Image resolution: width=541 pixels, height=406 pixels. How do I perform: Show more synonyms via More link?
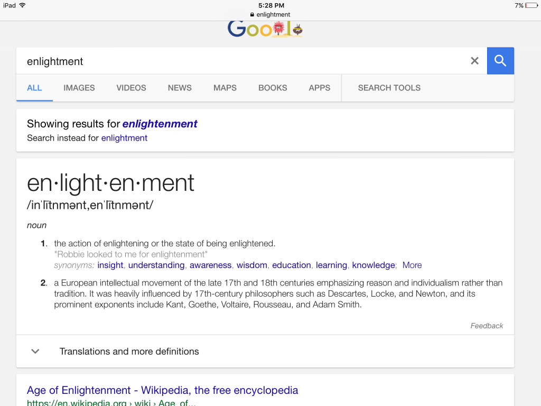[x=412, y=265]
